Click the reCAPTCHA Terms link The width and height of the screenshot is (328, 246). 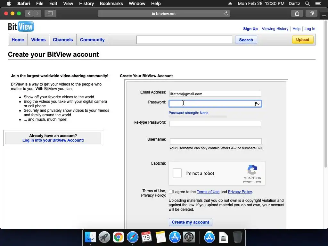[258, 182]
